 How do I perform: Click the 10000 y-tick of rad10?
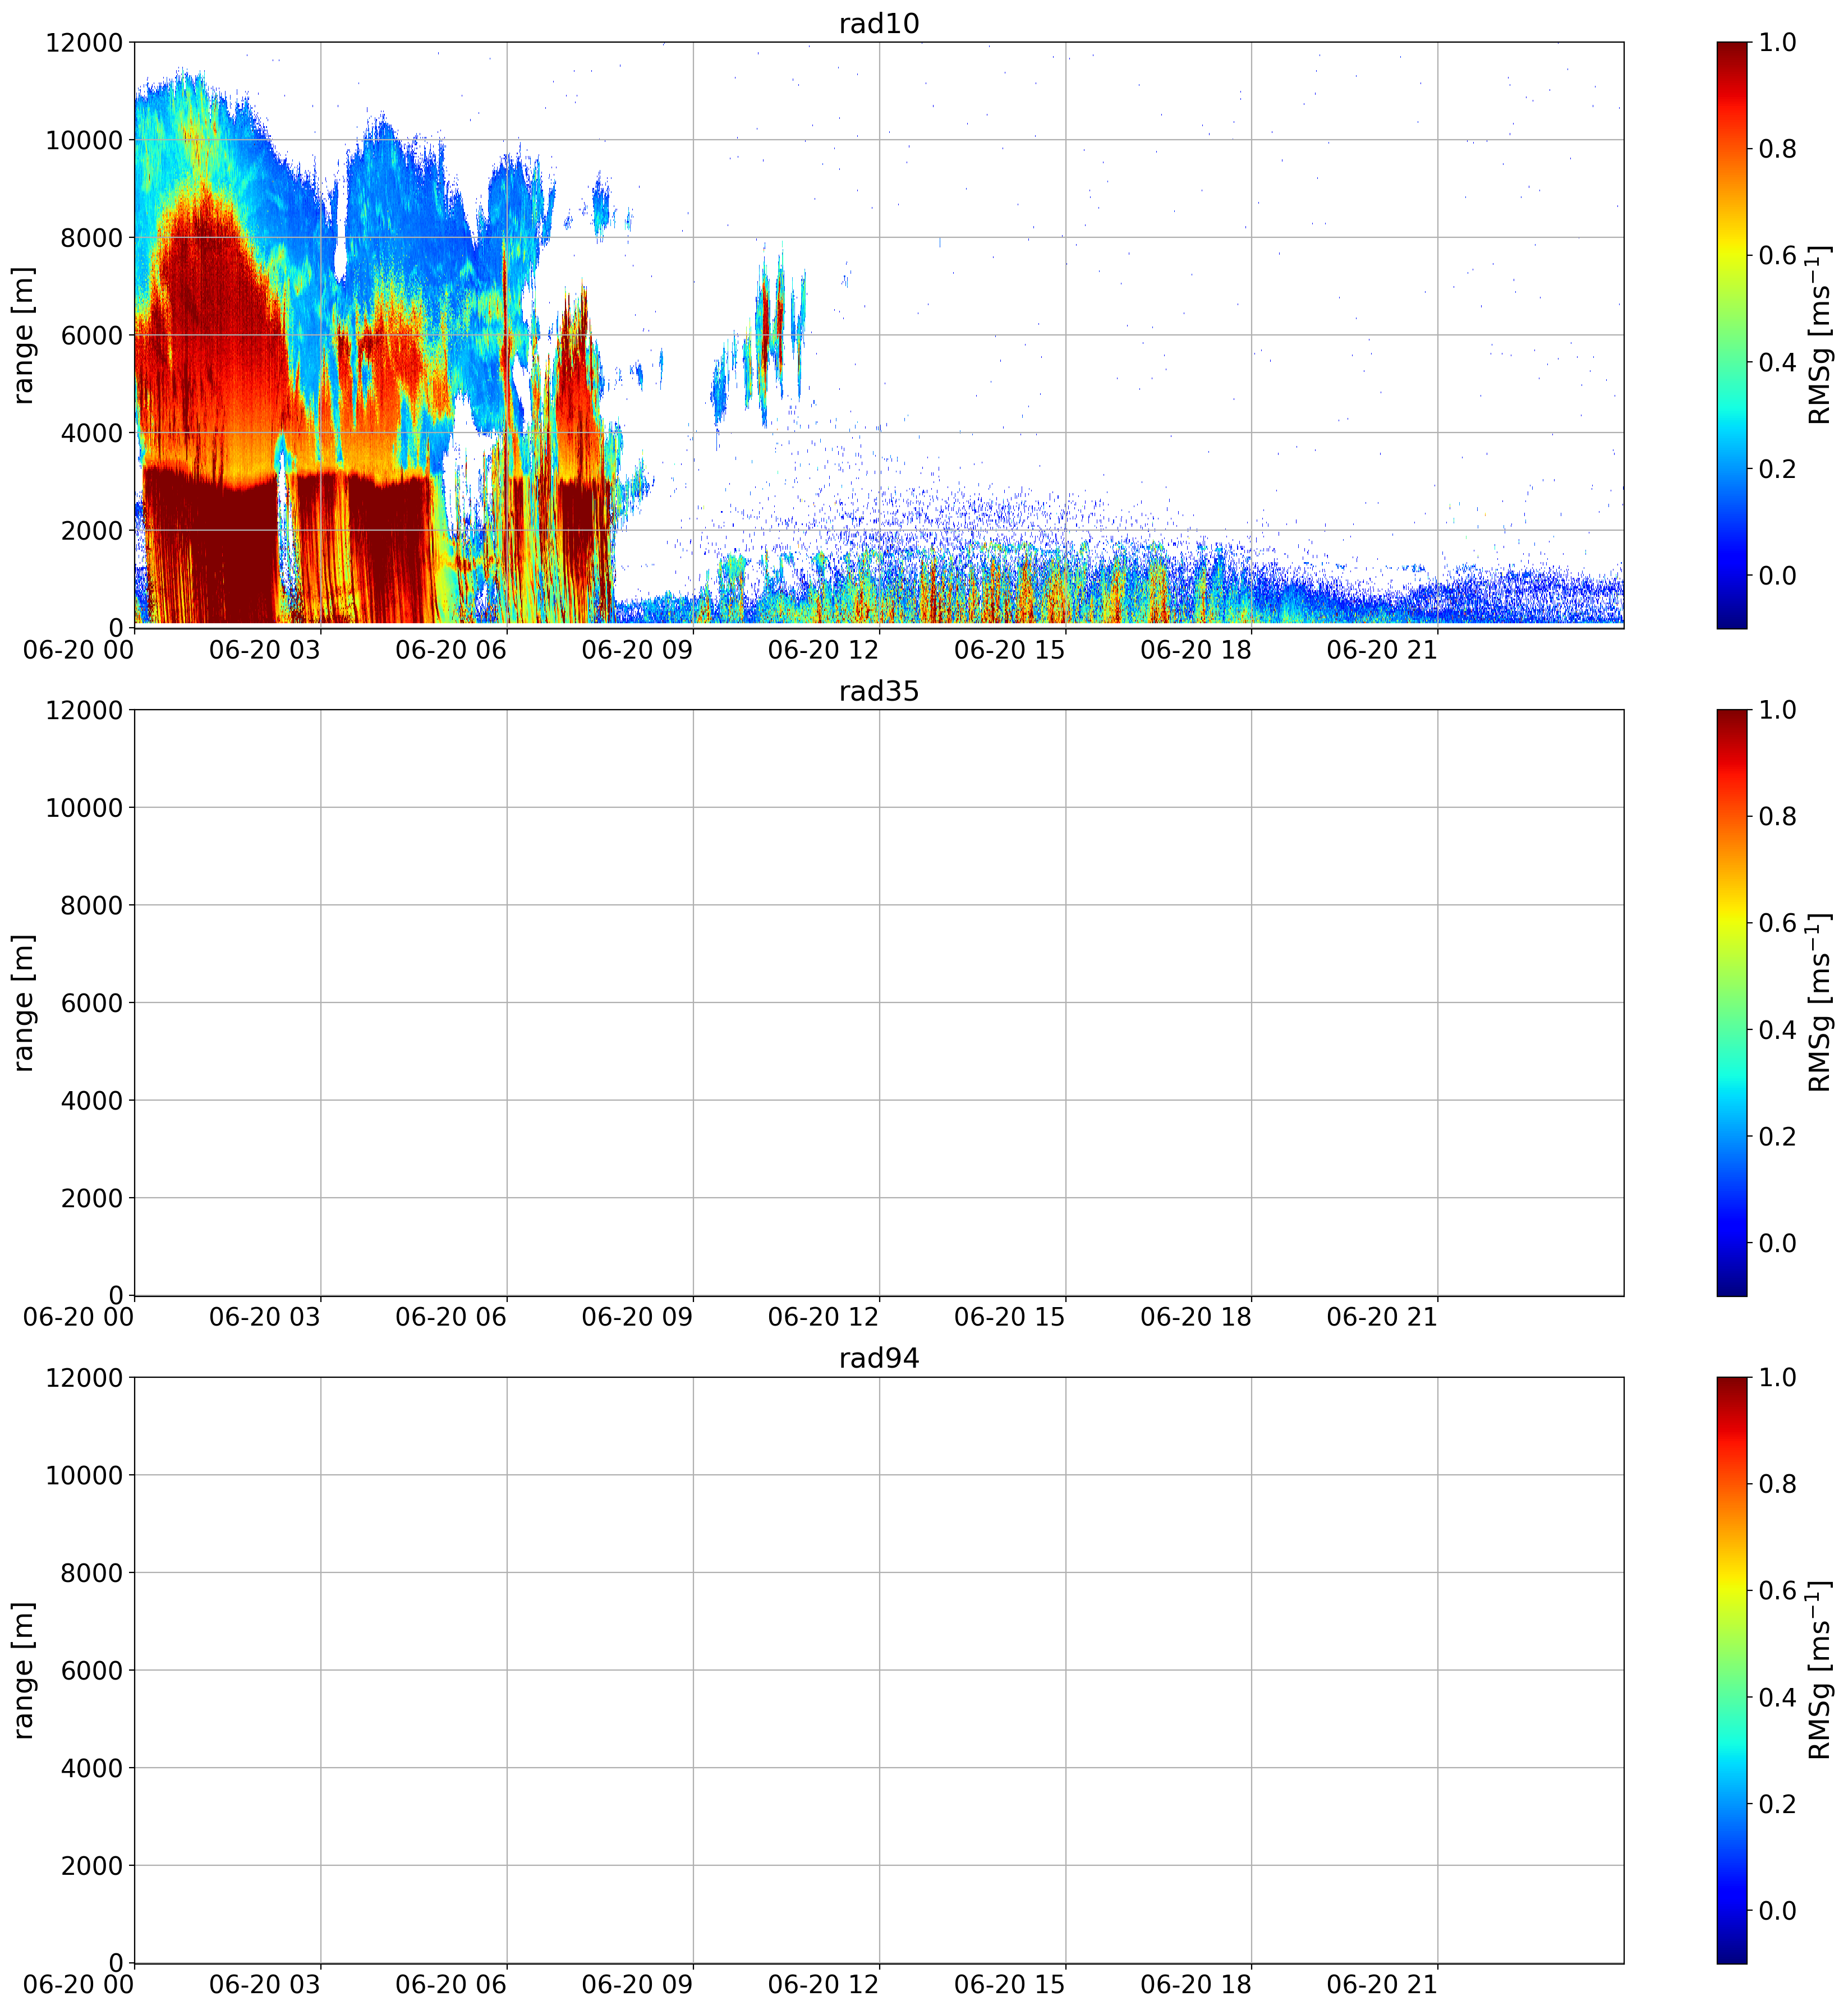(x=84, y=140)
